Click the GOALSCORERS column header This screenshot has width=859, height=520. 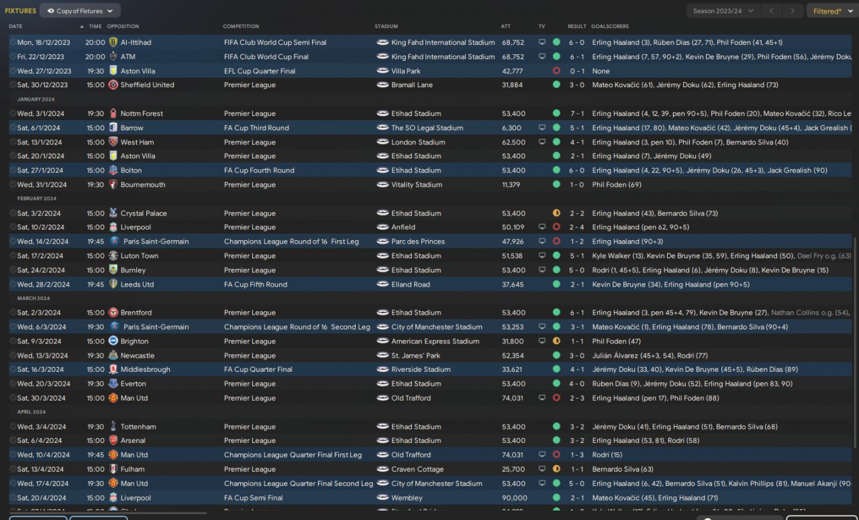pyautogui.click(x=610, y=27)
